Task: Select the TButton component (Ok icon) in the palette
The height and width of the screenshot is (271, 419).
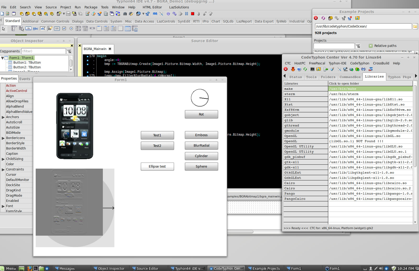Action: pyautogui.click(x=29, y=29)
